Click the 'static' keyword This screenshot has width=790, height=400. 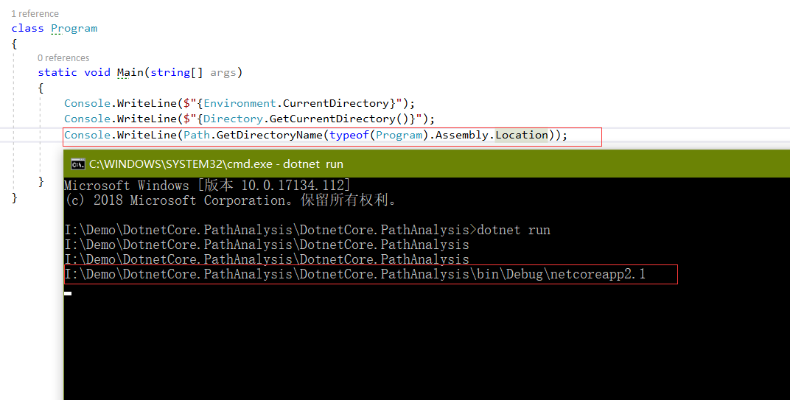[57, 72]
